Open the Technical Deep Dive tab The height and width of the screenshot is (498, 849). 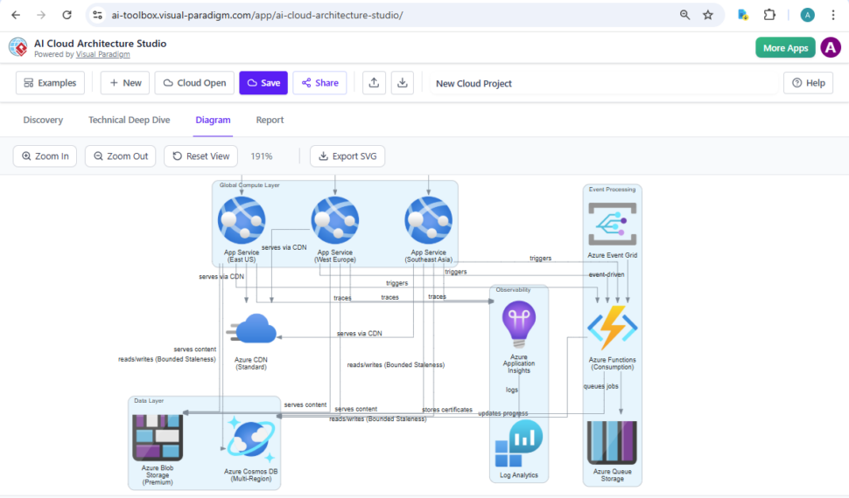129,120
